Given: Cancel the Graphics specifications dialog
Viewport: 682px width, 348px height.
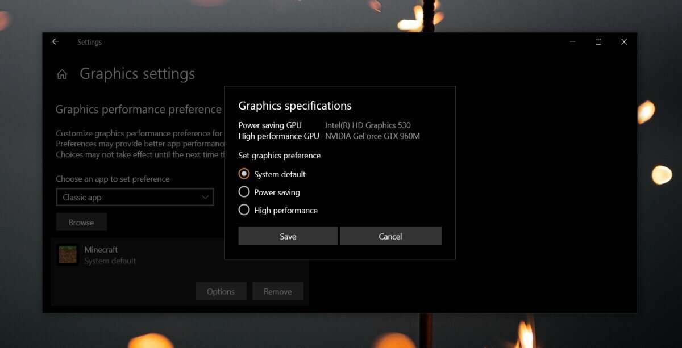Looking at the screenshot, I should [x=390, y=236].
